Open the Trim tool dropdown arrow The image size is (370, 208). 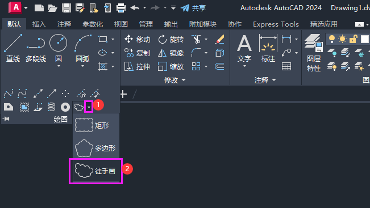[x=206, y=39]
